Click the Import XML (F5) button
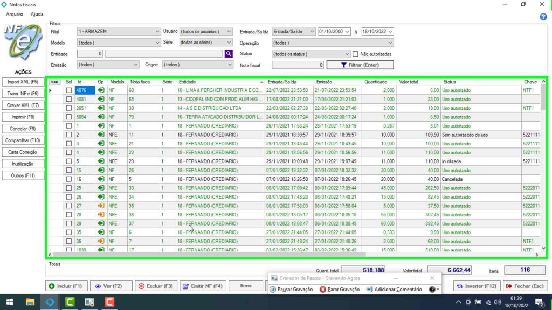 click(x=23, y=82)
